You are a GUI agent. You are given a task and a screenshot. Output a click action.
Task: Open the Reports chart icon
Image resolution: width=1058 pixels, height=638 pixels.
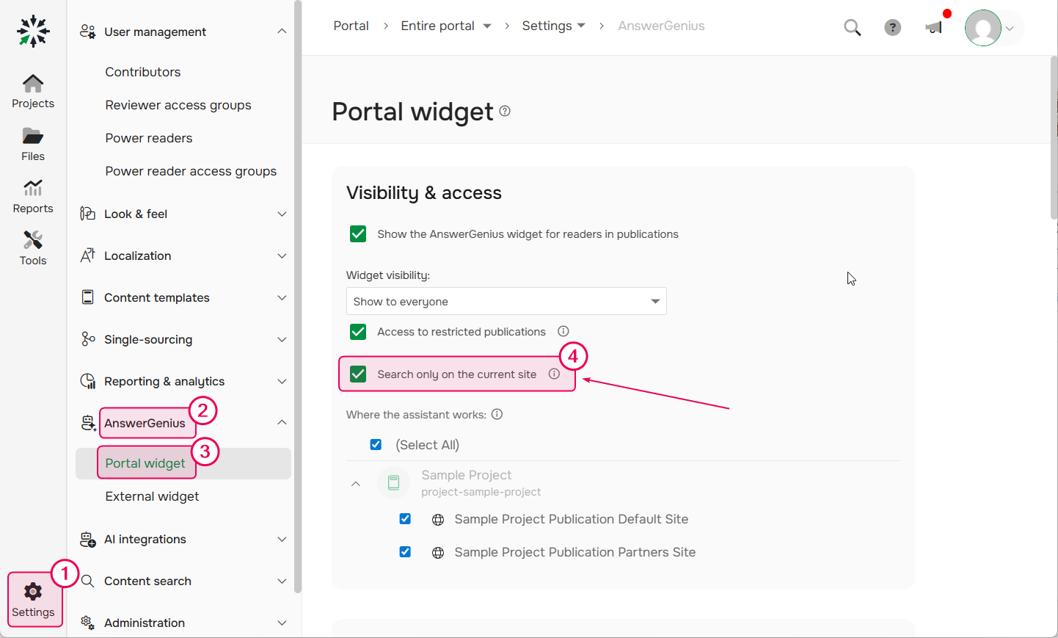(33, 188)
